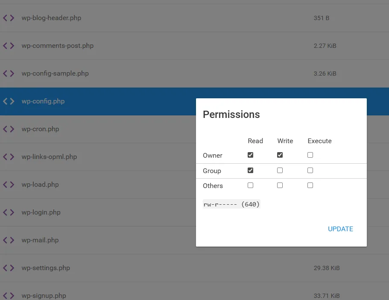Uncheck Owner Read permission
The height and width of the screenshot is (300, 389).
[250, 155]
